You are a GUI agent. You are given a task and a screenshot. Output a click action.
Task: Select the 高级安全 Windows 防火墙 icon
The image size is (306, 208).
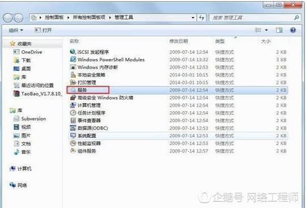(73, 97)
